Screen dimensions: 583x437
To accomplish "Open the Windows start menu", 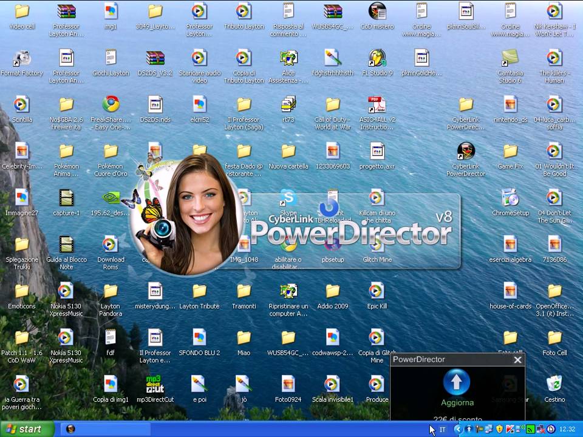I will click(x=27, y=429).
